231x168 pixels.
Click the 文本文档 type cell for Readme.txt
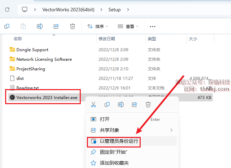pyautogui.click(x=156, y=88)
